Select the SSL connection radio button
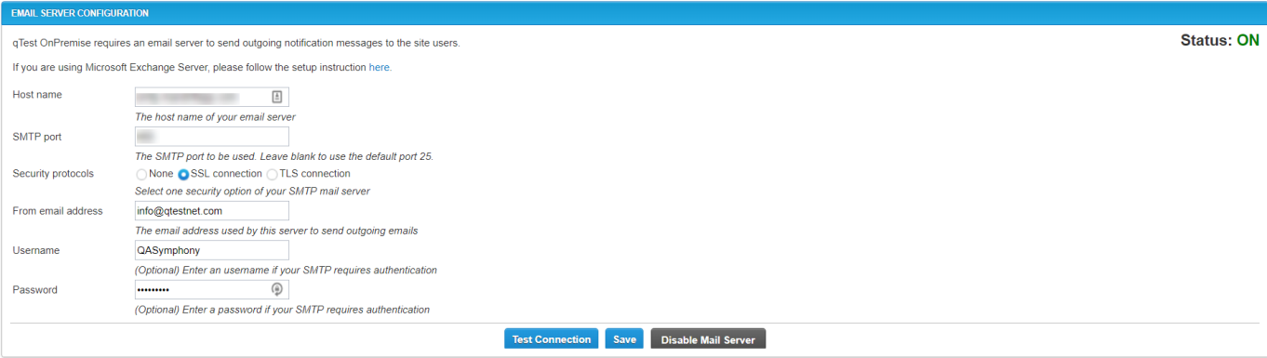The image size is (1267, 358). click(183, 174)
